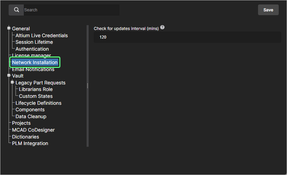This screenshot has height=175, width=287.
Task: Select Data Cleanup under Vault
Action: (x=31, y=116)
